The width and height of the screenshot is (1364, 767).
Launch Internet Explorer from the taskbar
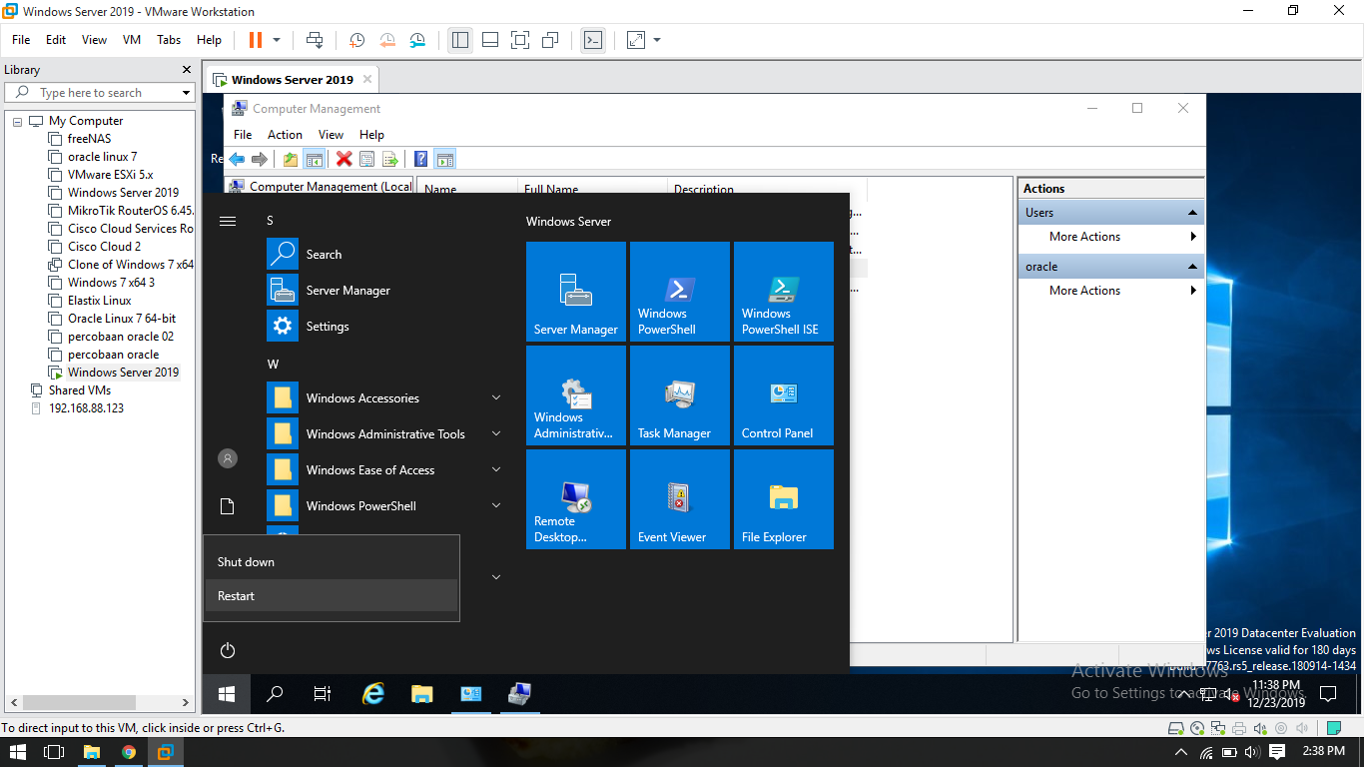tap(372, 693)
